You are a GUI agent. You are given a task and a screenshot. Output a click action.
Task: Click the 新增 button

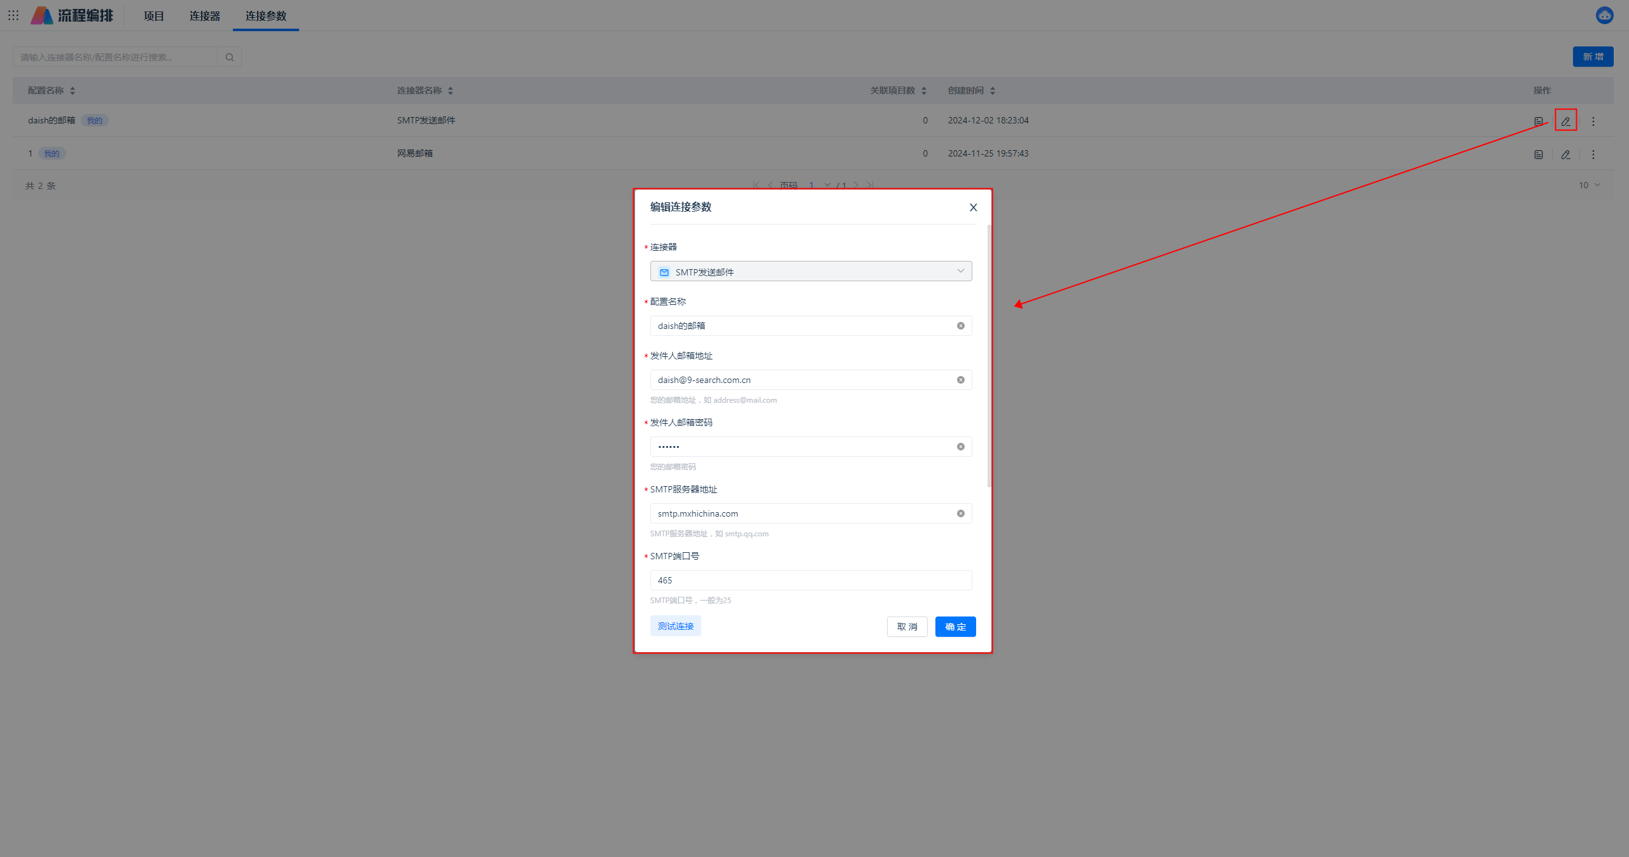click(x=1593, y=57)
